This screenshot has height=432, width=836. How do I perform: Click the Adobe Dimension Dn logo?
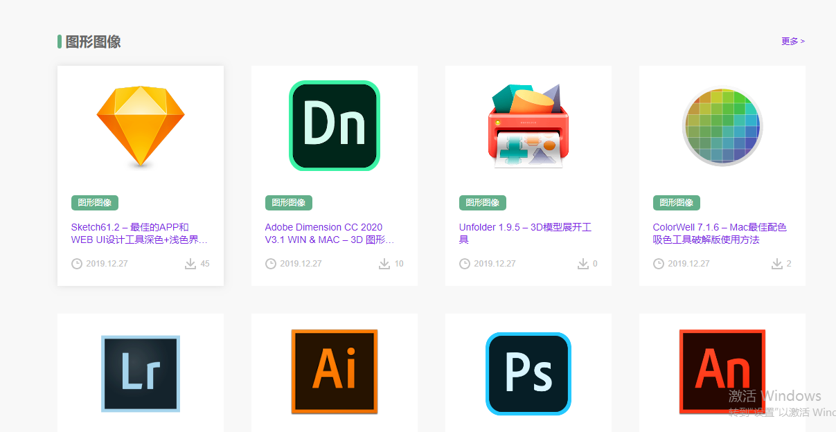tap(335, 126)
